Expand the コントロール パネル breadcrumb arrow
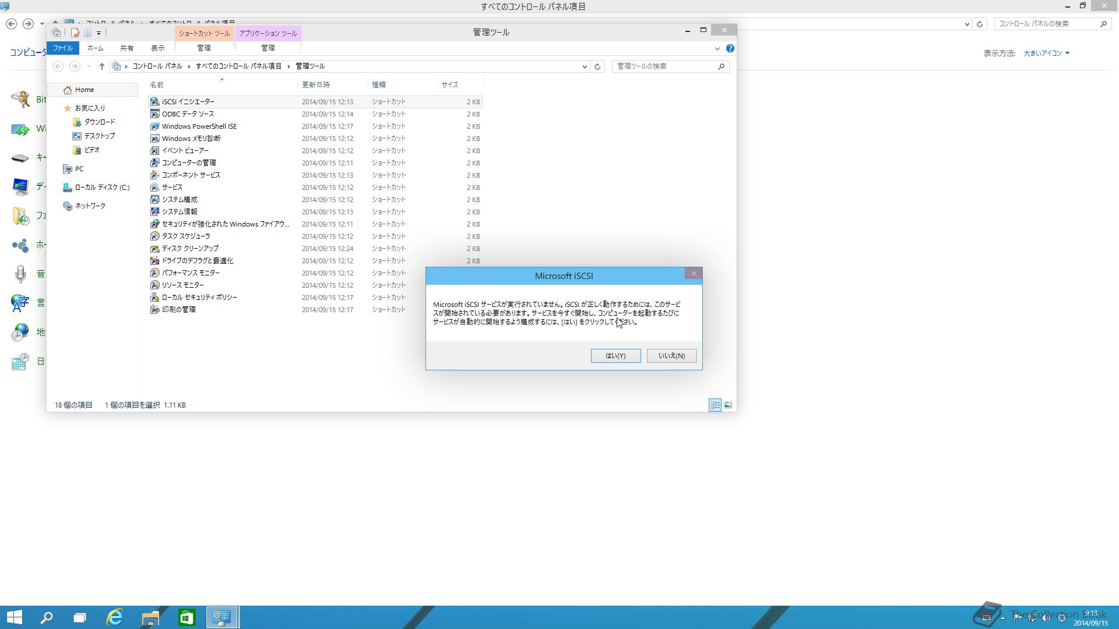The height and width of the screenshot is (629, 1119). (x=189, y=66)
